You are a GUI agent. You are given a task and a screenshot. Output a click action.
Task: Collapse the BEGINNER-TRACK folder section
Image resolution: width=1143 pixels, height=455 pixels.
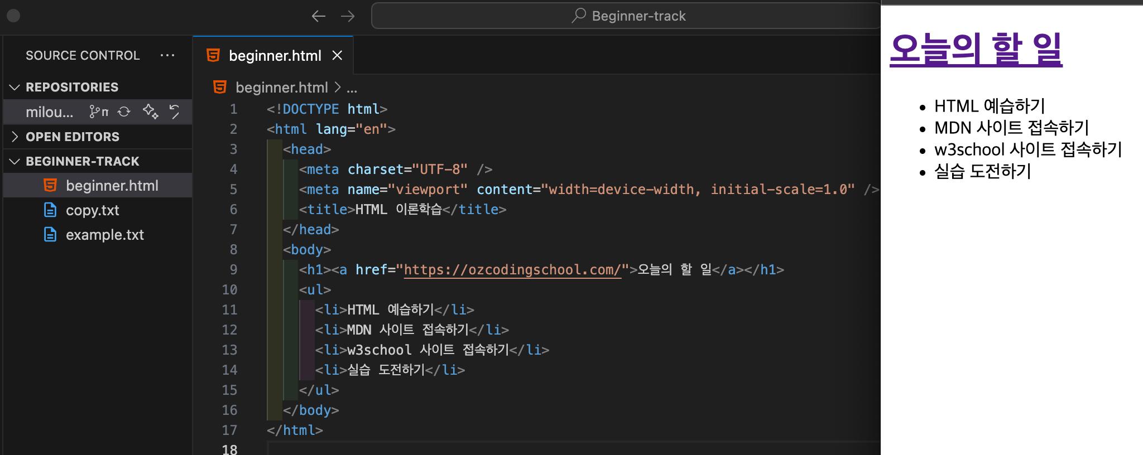pos(15,162)
